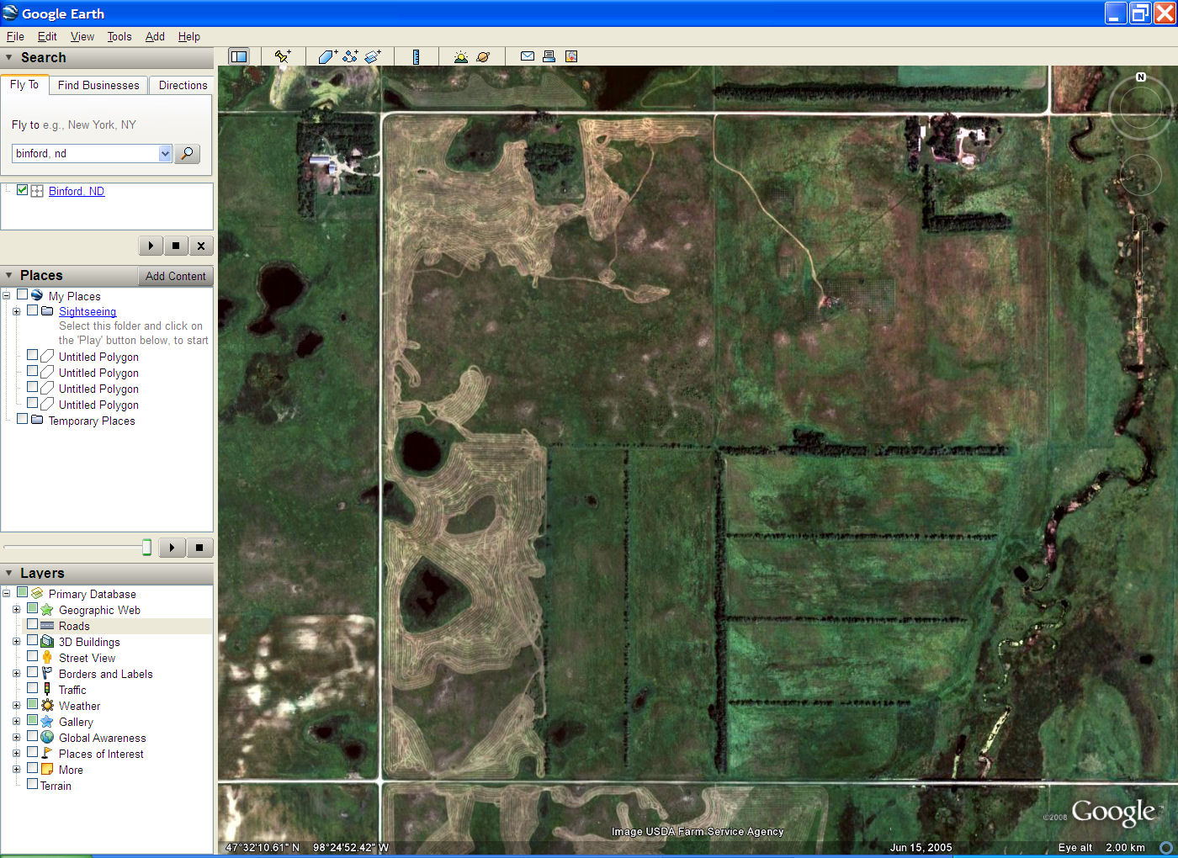Select the Add Image Overlay tool
Image resolution: width=1178 pixels, height=858 pixels.
[x=373, y=56]
